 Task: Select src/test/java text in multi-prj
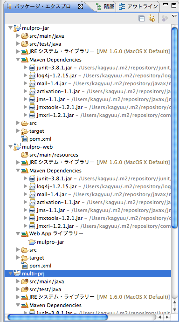tap(45, 289)
